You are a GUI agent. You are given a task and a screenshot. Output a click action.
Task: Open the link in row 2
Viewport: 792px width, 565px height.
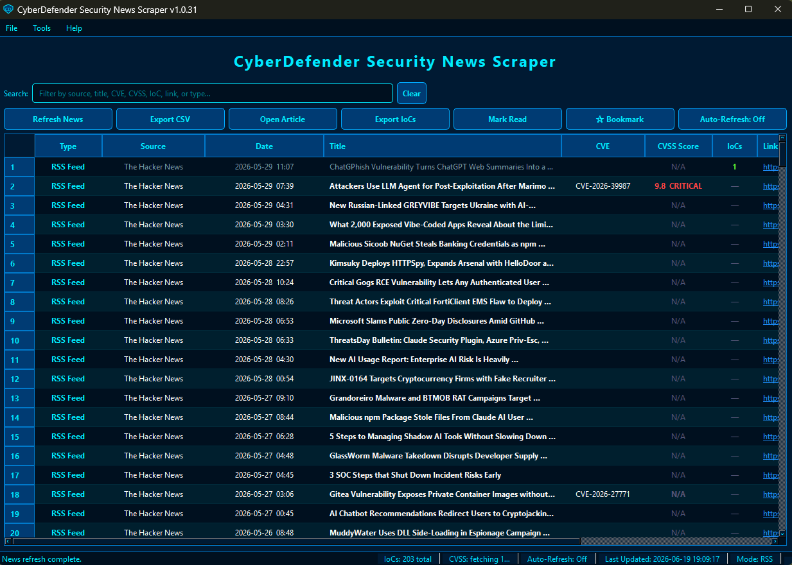[x=771, y=186]
